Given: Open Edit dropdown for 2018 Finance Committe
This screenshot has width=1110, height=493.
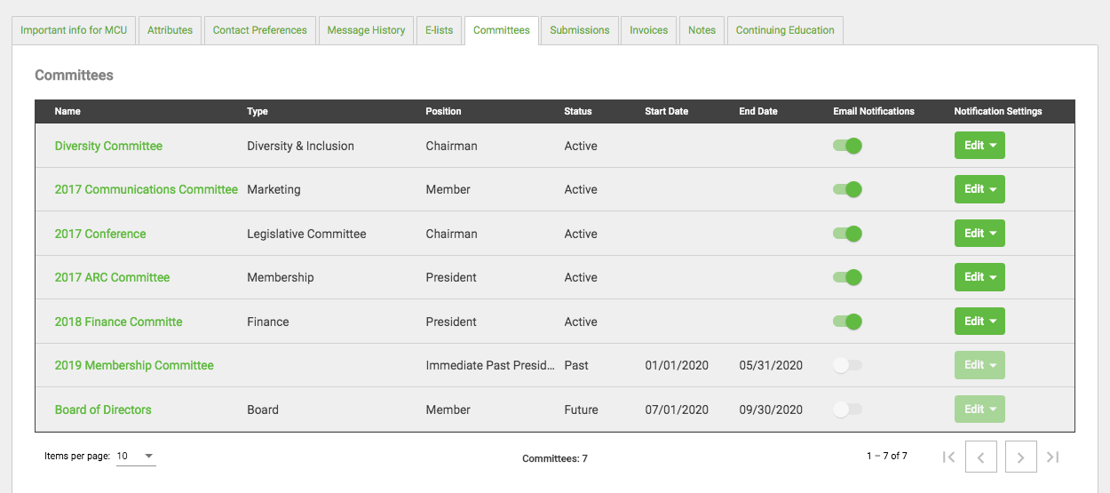Looking at the screenshot, I should [x=979, y=322].
